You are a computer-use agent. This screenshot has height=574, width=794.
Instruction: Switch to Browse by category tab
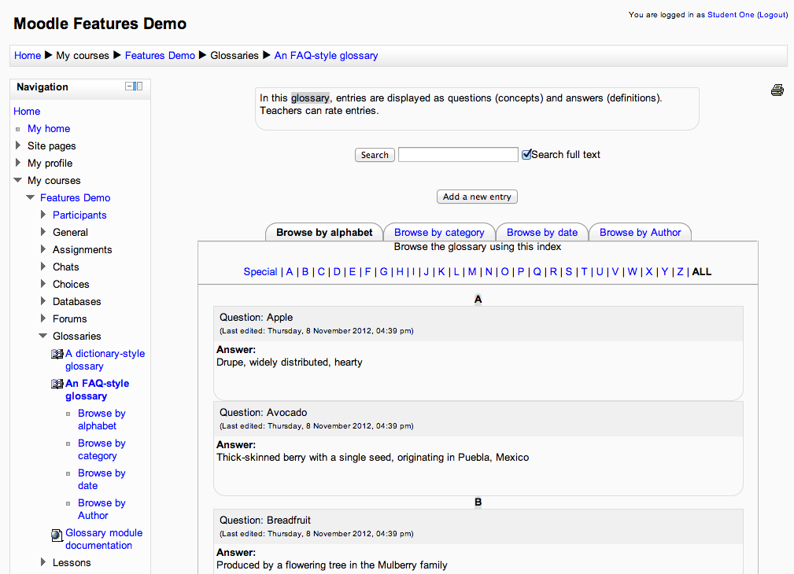pyautogui.click(x=439, y=232)
